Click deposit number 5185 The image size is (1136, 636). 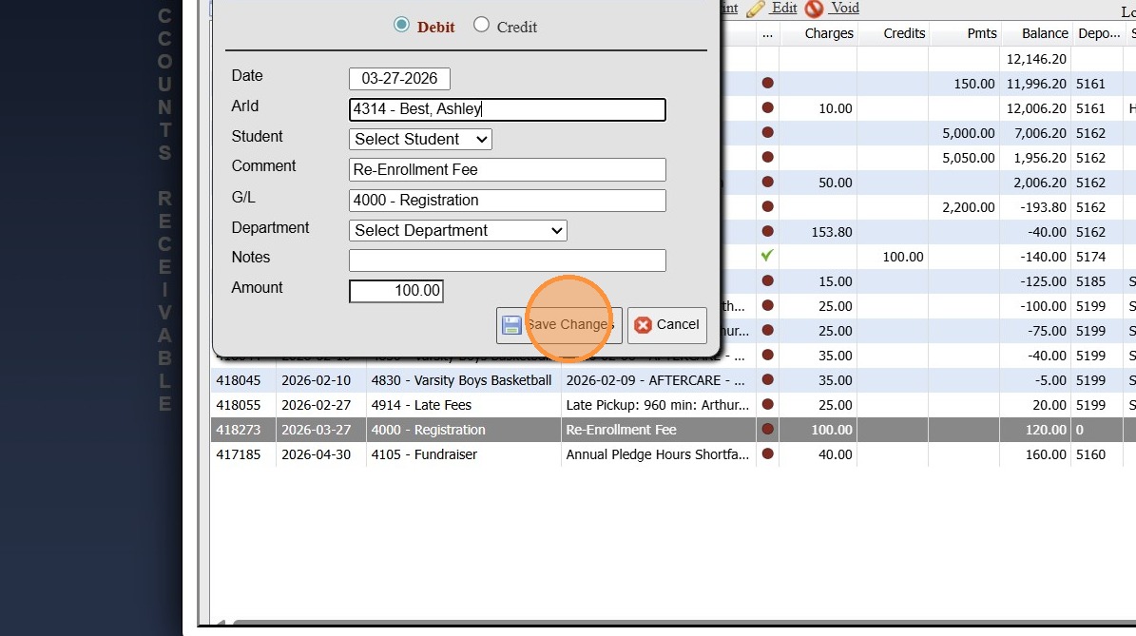pyautogui.click(x=1090, y=281)
